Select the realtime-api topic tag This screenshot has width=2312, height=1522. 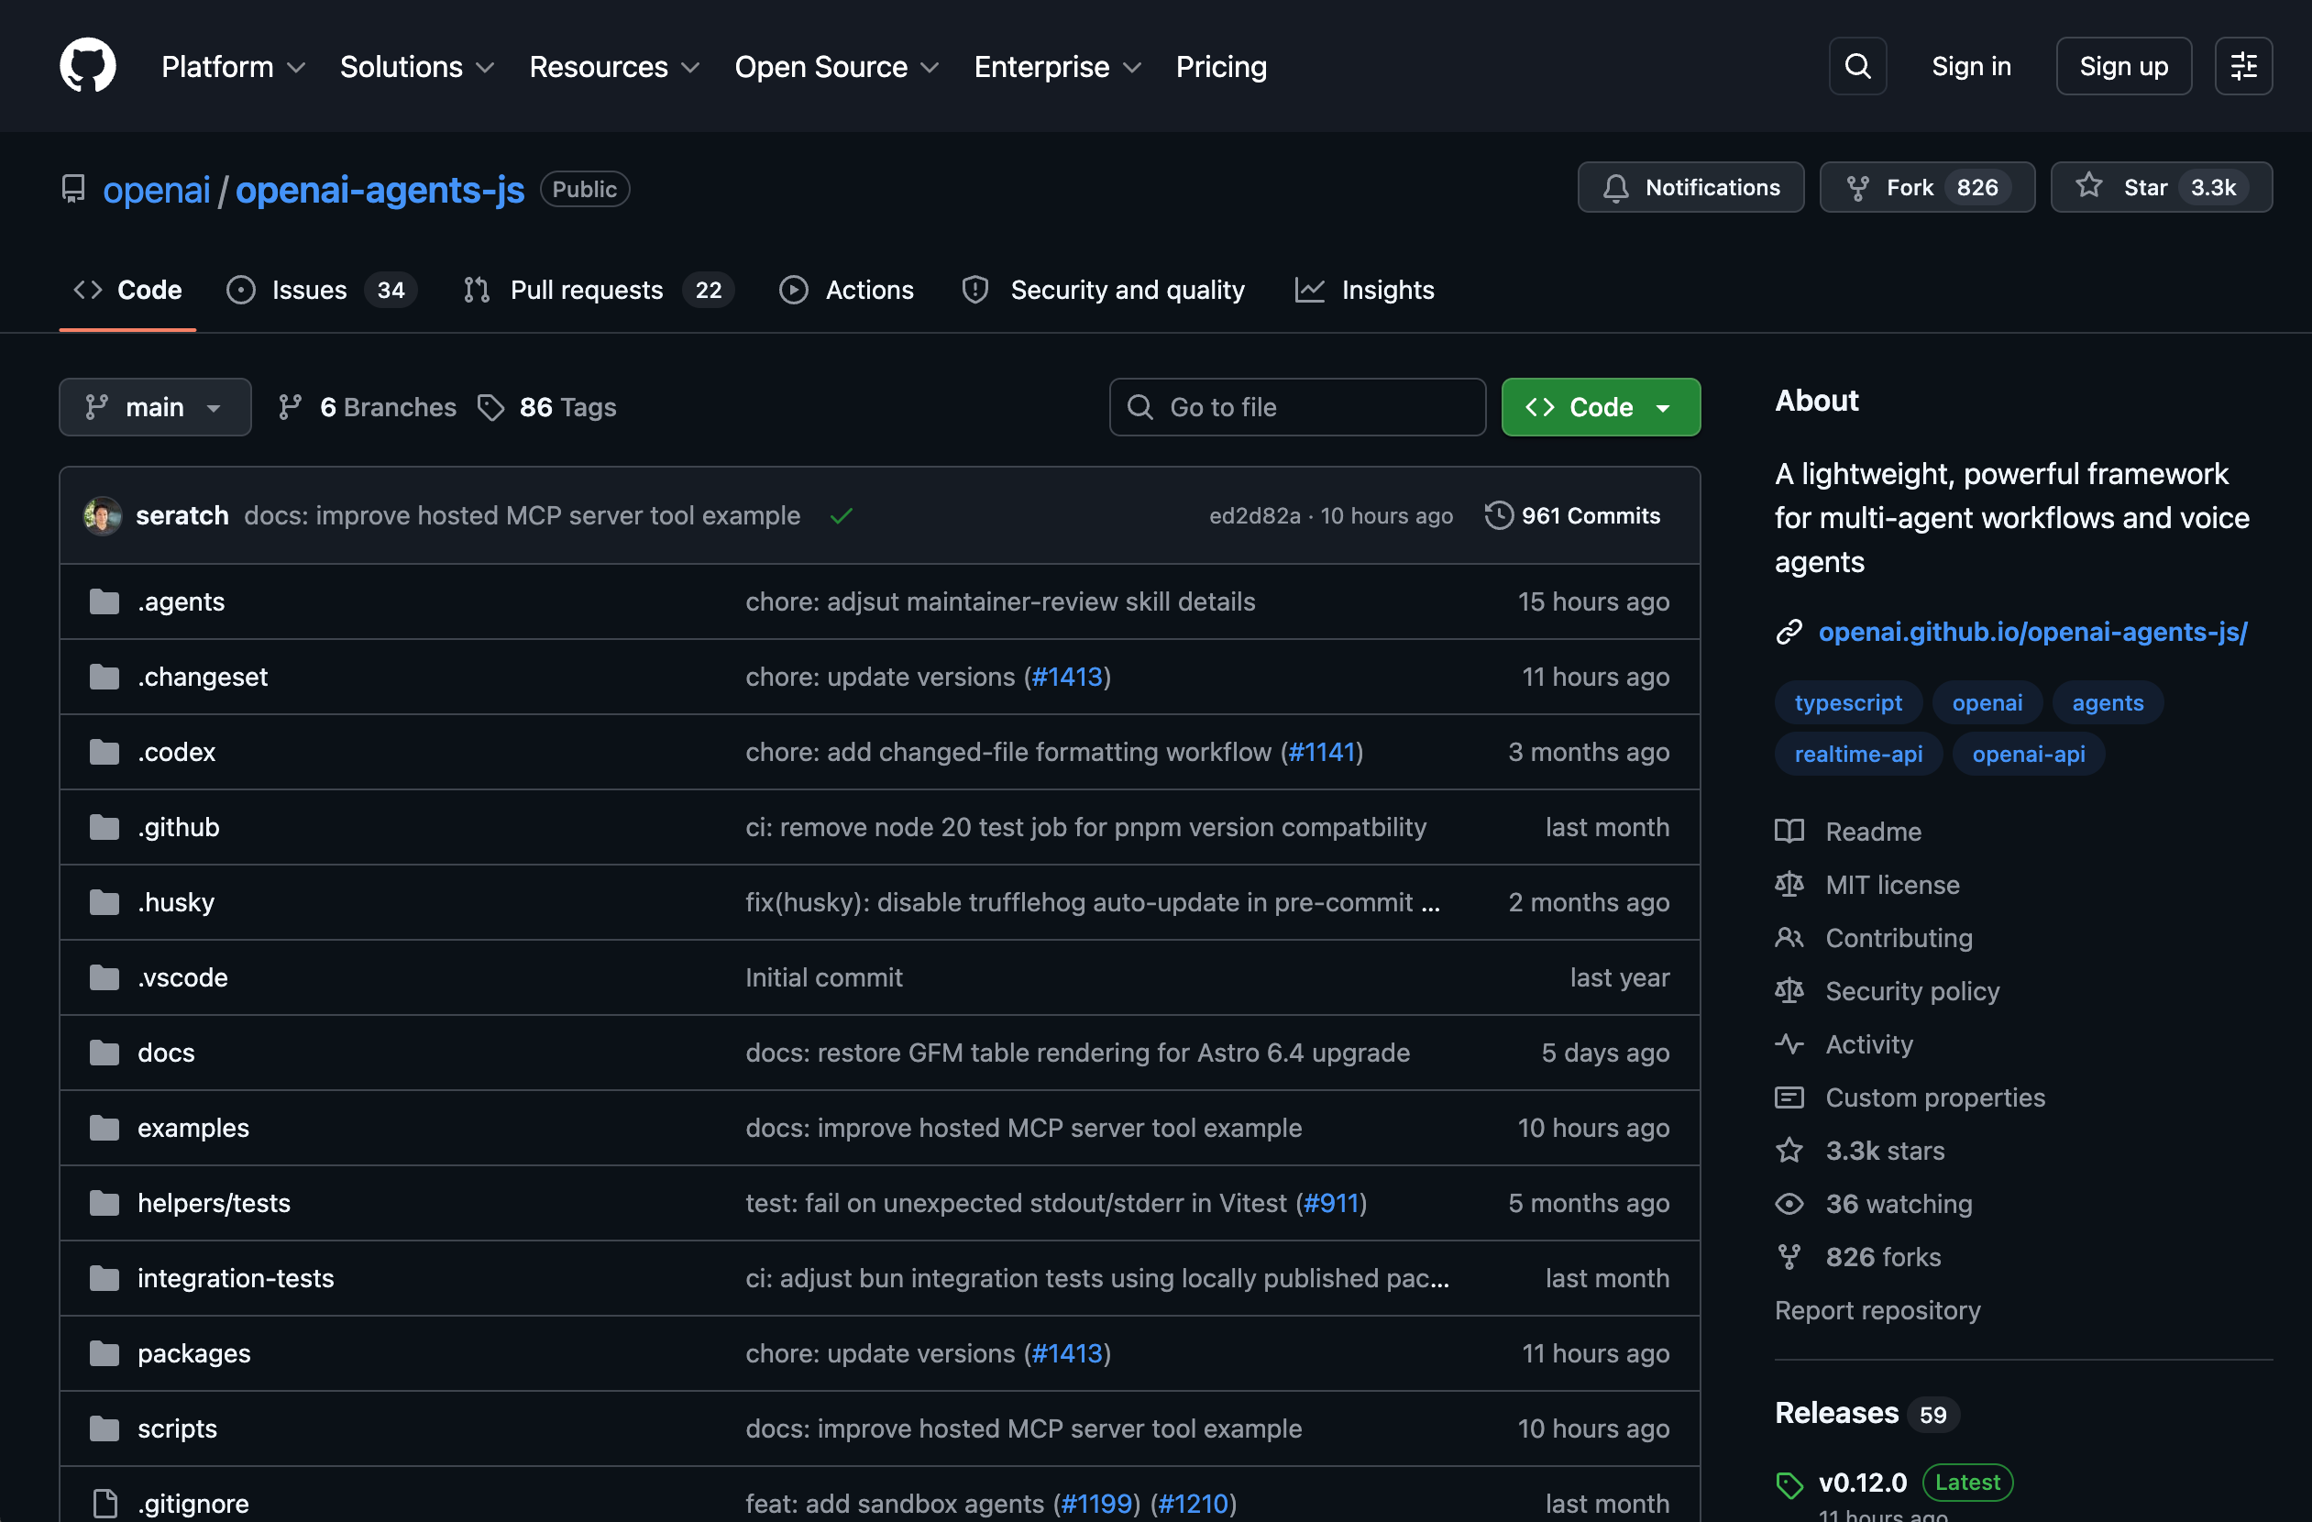[1857, 754]
